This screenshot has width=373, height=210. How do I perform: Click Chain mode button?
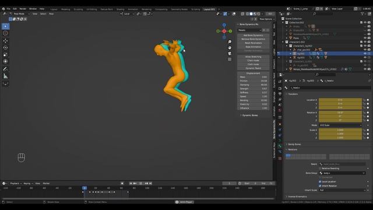(x=254, y=61)
